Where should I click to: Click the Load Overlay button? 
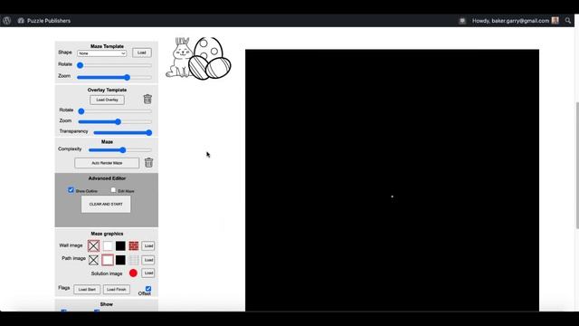pos(107,100)
